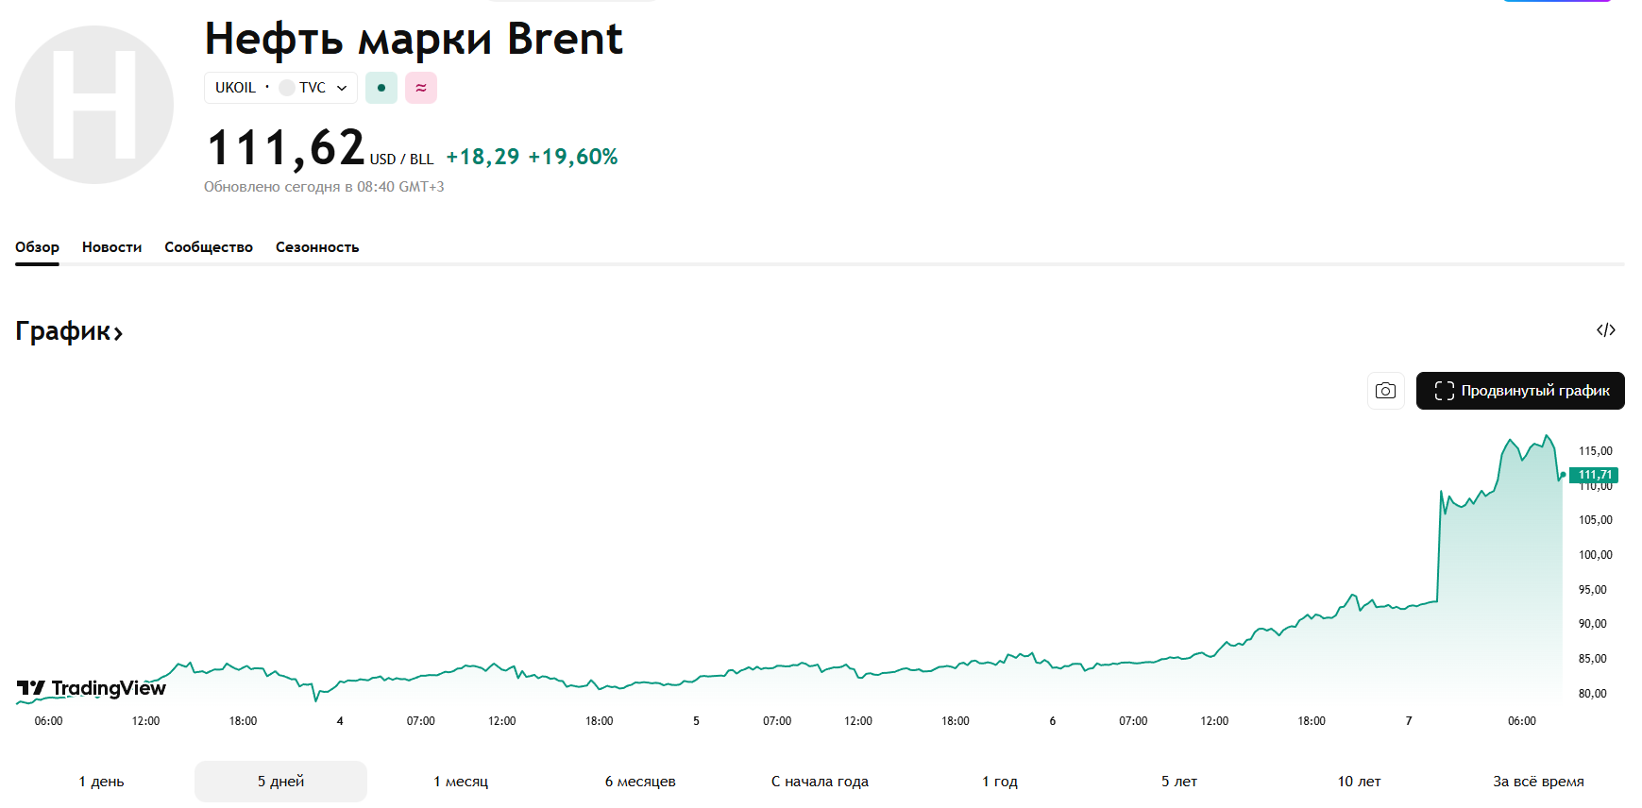Click the current price label 111,71
Viewport: 1642px width, 808px height.
coord(1594,475)
